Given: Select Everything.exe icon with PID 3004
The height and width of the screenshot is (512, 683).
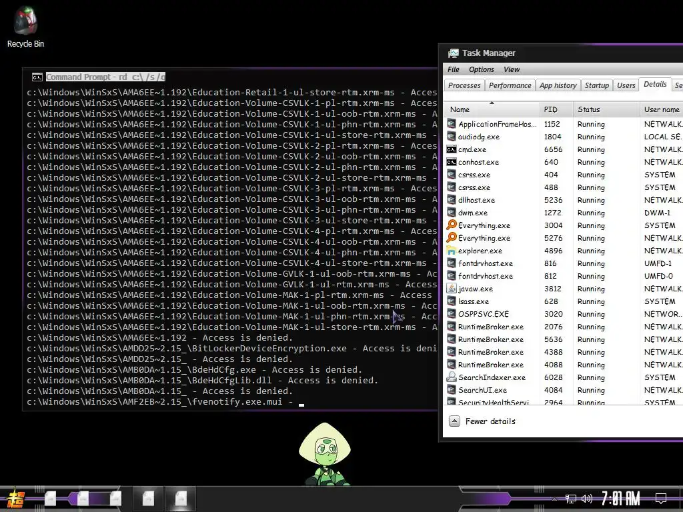Looking at the screenshot, I should 452,225.
